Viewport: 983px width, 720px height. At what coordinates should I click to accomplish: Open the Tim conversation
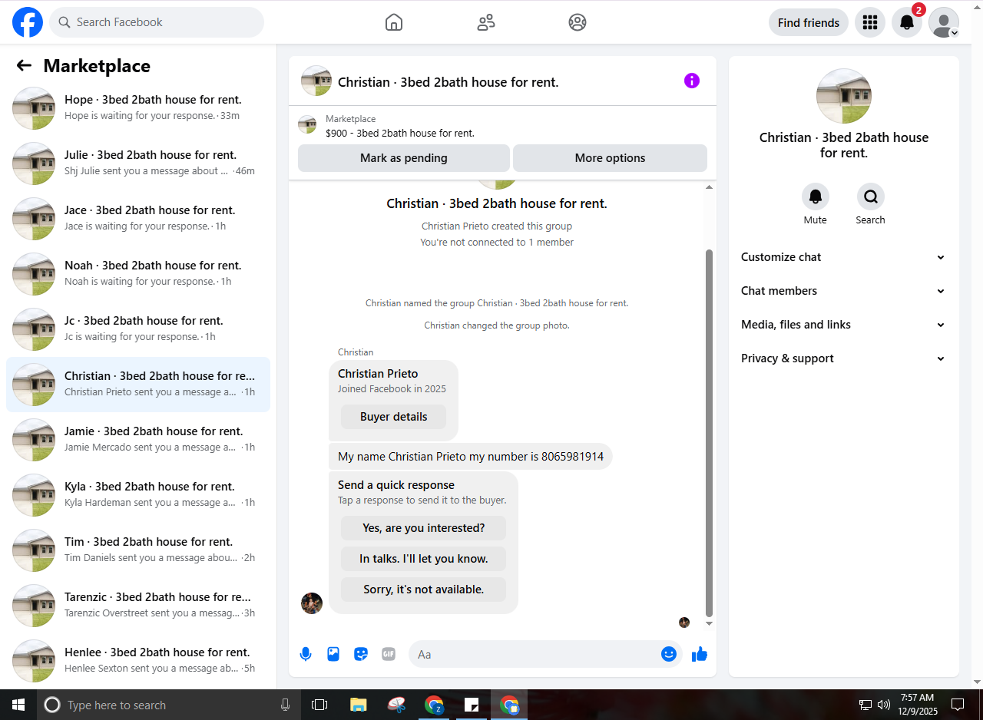[138, 550]
